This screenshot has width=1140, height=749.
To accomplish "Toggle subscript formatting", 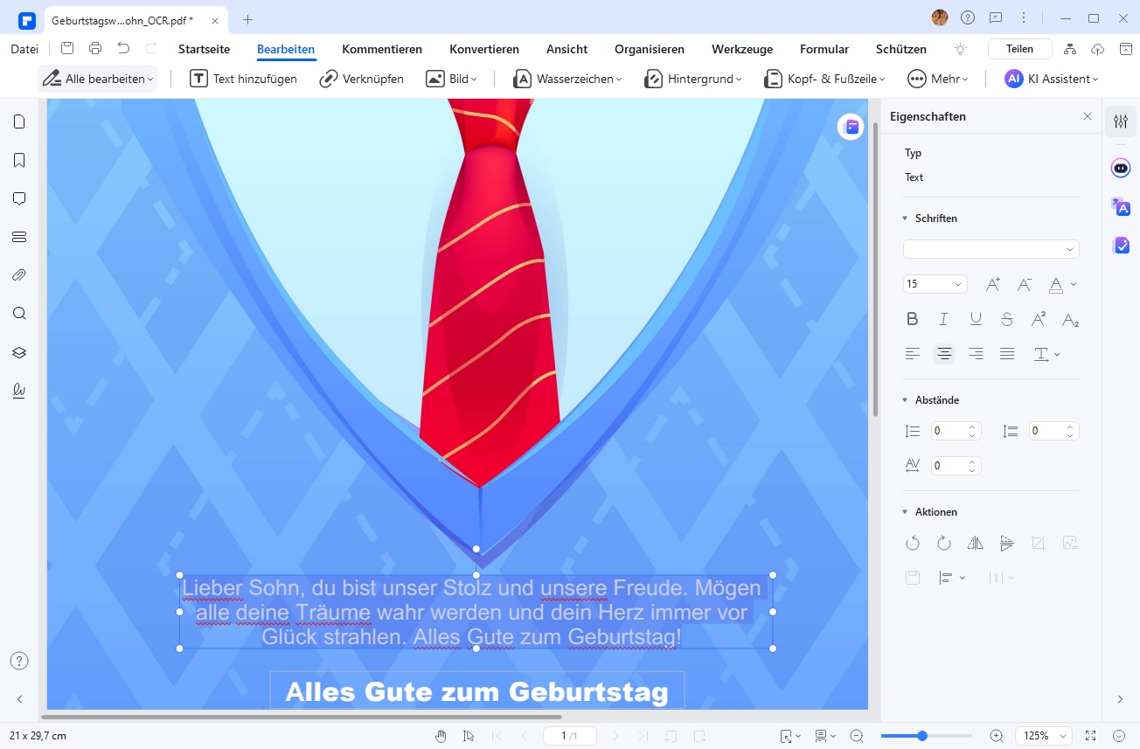I will [x=1070, y=319].
